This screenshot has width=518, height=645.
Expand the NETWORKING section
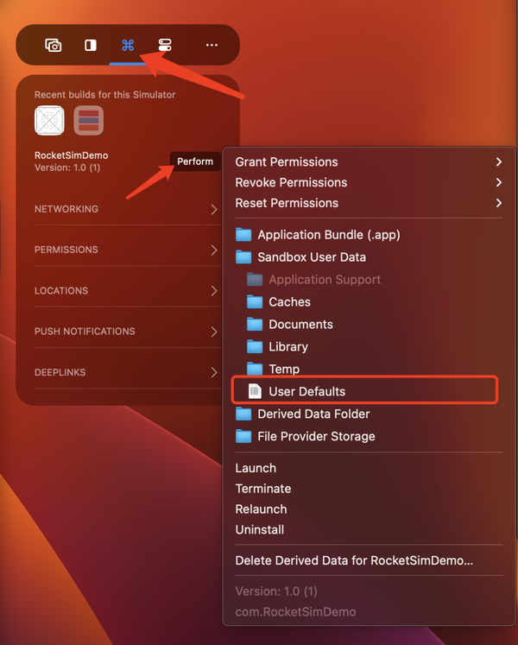point(126,209)
